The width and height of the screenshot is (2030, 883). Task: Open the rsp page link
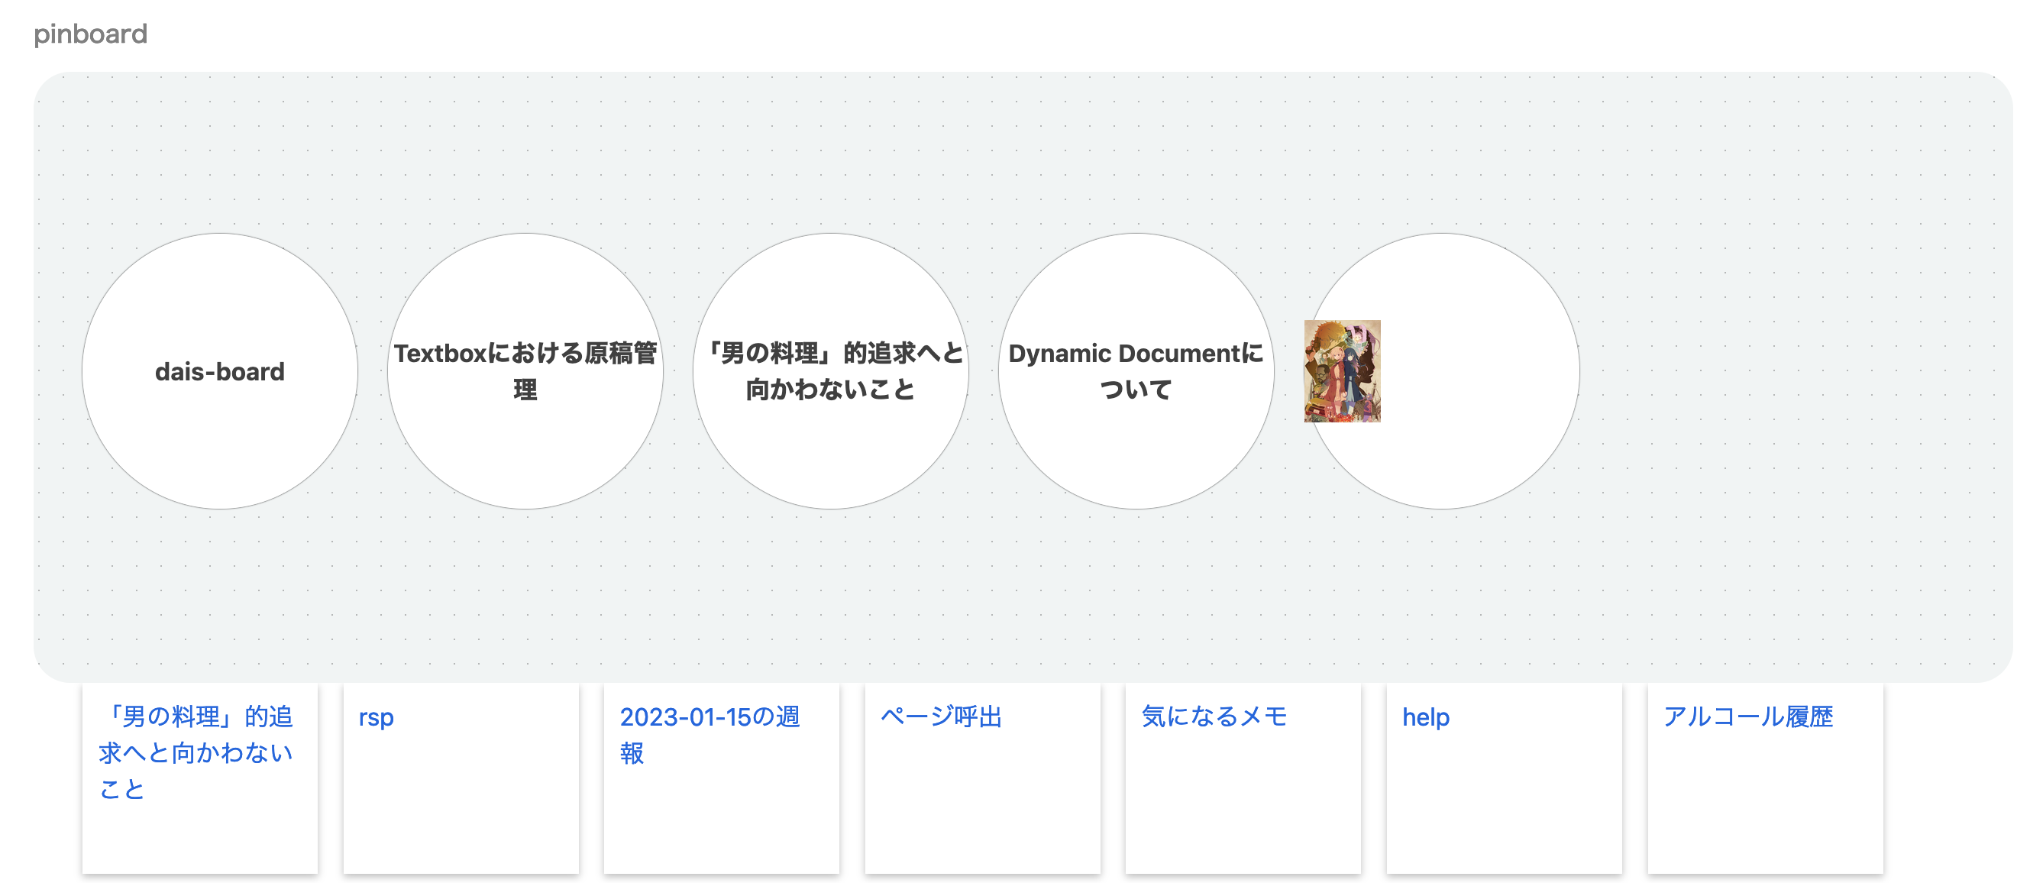tap(377, 716)
